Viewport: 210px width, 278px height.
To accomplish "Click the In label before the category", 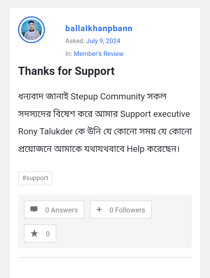I will pyautogui.click(x=69, y=54).
